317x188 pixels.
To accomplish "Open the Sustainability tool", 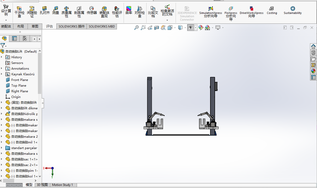I will pyautogui.click(x=293, y=10).
